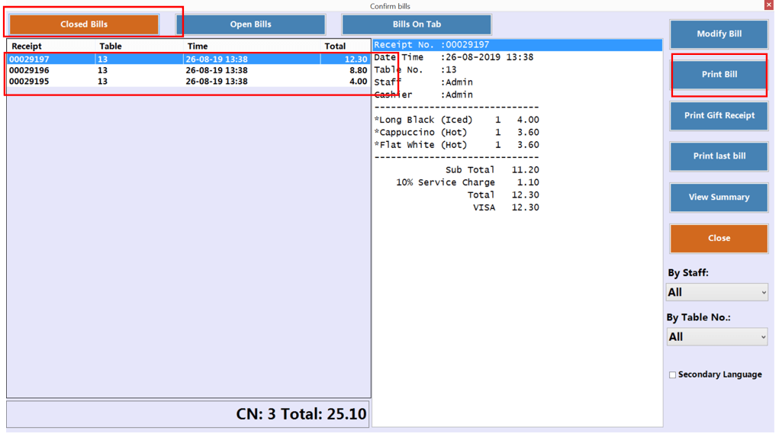
Task: Click the Total column header
Action: pyautogui.click(x=335, y=47)
